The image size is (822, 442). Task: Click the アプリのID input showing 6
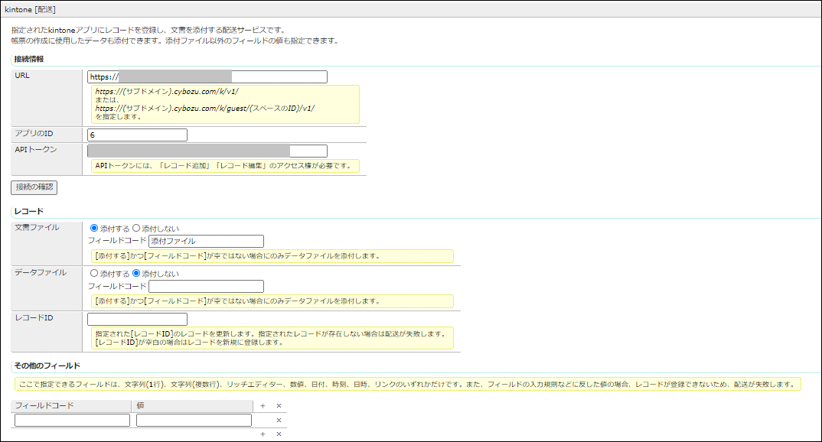pyautogui.click(x=138, y=134)
